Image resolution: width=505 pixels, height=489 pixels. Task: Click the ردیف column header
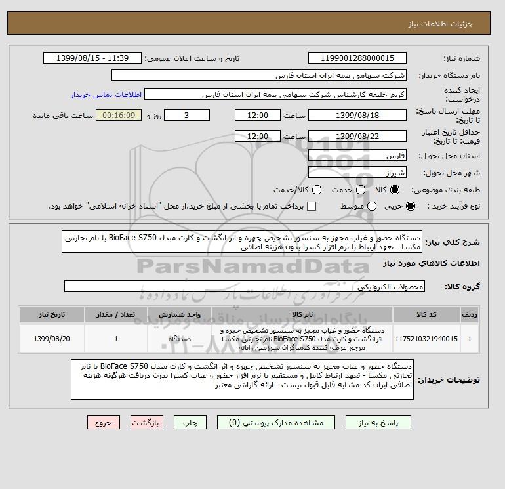pyautogui.click(x=470, y=314)
